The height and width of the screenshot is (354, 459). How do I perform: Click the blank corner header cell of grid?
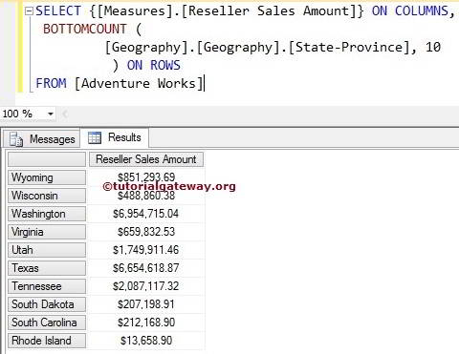coord(47,159)
